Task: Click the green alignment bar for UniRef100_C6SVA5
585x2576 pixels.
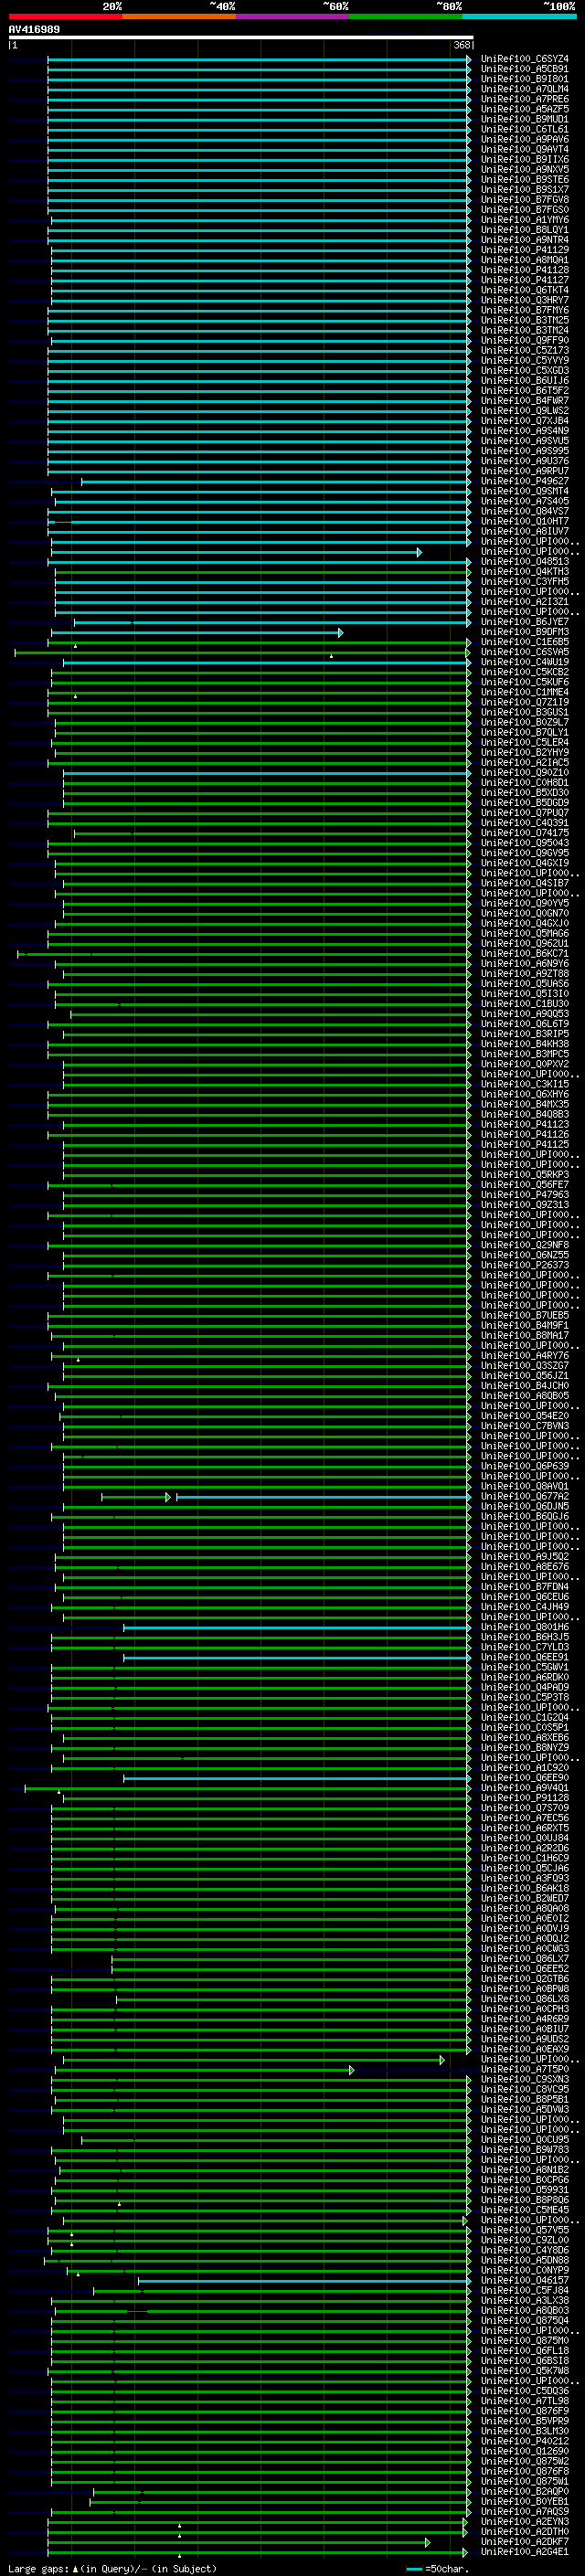Action: (242, 653)
